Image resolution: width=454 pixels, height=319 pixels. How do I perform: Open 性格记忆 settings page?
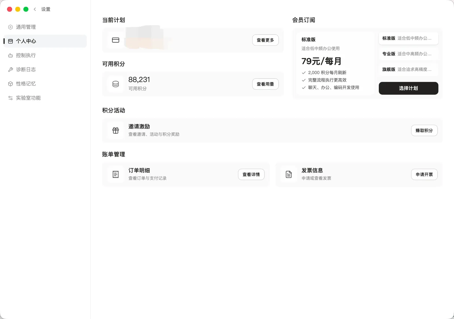coord(45,84)
